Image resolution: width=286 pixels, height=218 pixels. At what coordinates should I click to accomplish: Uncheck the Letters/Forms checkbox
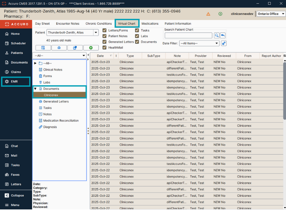105,30
